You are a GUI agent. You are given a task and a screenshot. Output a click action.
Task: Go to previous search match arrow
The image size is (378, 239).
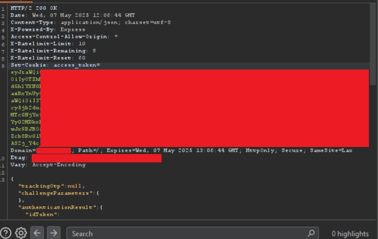pyautogui.click(x=37, y=233)
